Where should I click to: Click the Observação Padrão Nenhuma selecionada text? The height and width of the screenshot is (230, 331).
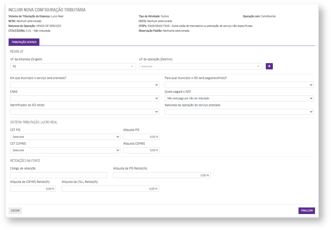pyautogui.click(x=164, y=31)
